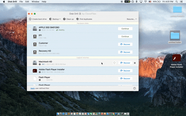Click Continue for EFI partition
This screenshot has width=186, height=116.
click(x=125, y=37)
